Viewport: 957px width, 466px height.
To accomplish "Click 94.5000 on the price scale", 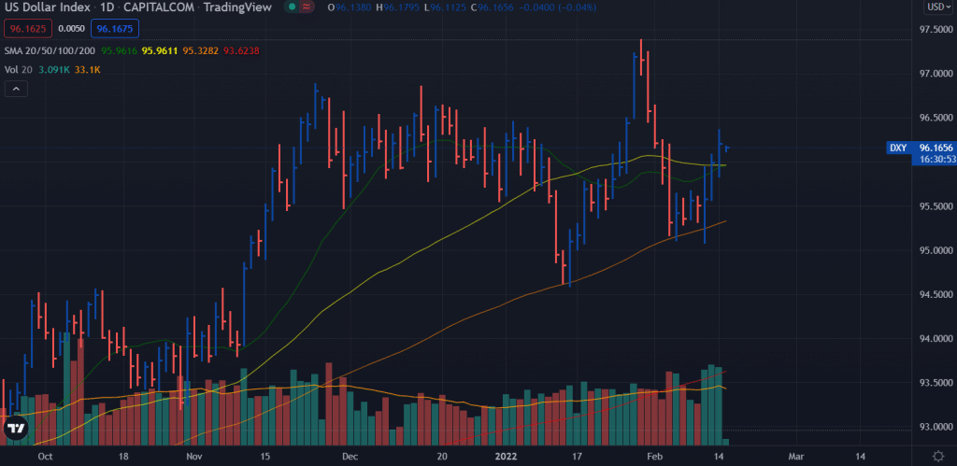I will pyautogui.click(x=936, y=294).
